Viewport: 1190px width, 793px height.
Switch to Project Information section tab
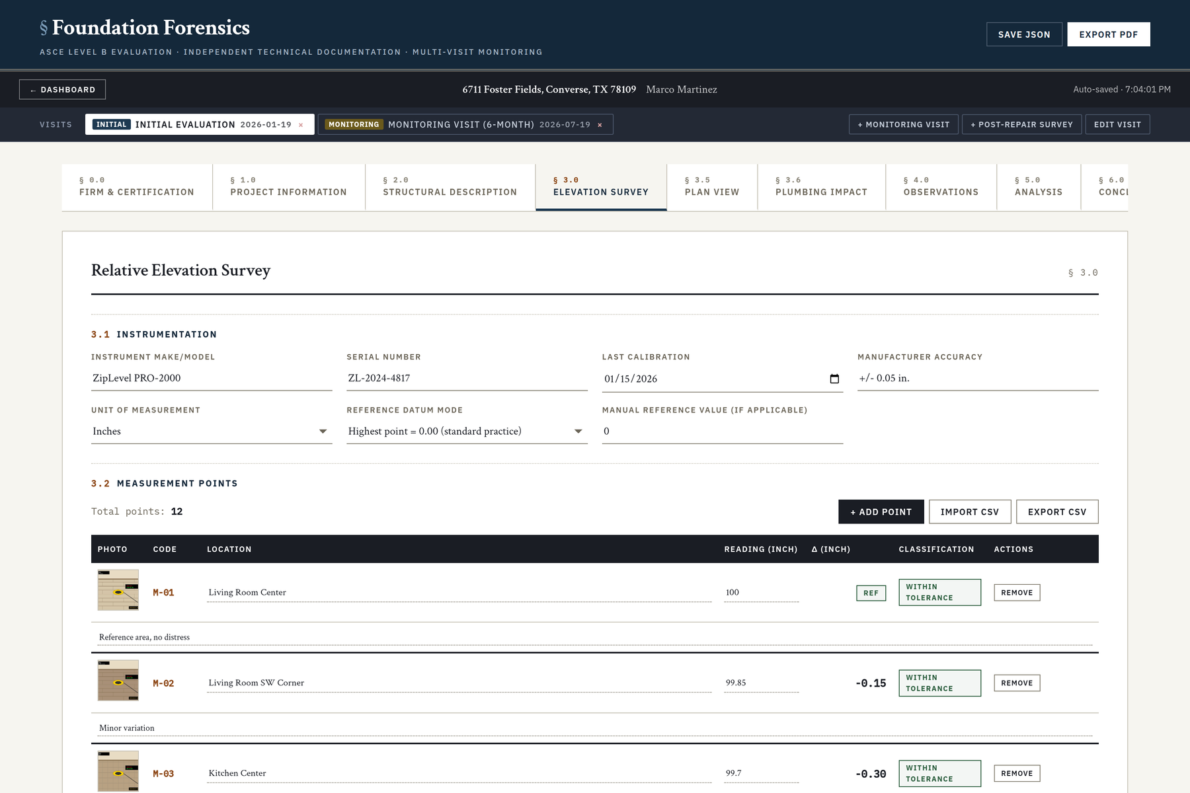[x=288, y=187]
